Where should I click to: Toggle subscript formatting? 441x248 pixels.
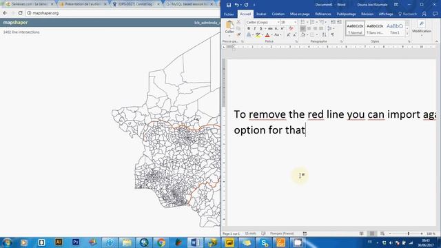pyautogui.click(x=276, y=28)
